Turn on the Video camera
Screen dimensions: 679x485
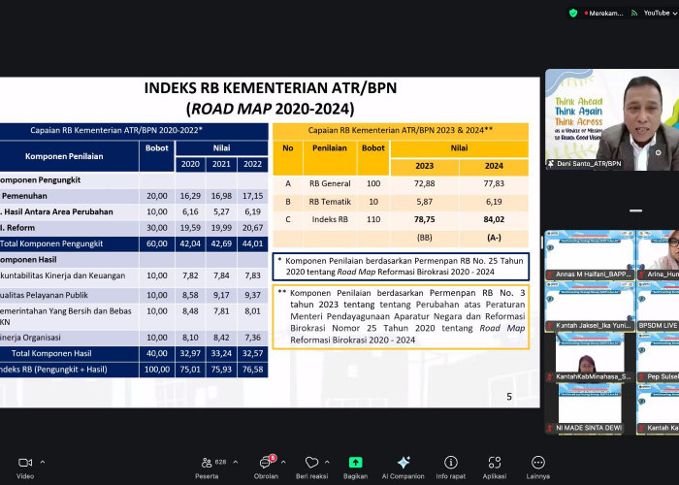[24, 464]
